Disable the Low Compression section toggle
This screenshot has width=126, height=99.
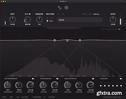coord(33,79)
